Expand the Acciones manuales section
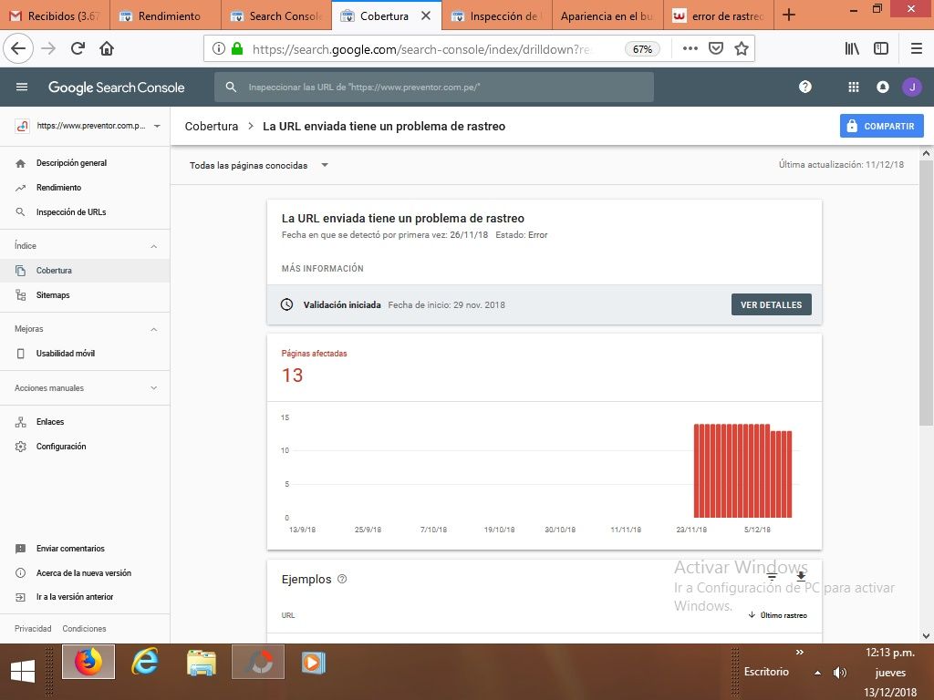The height and width of the screenshot is (700, 934). [x=153, y=388]
